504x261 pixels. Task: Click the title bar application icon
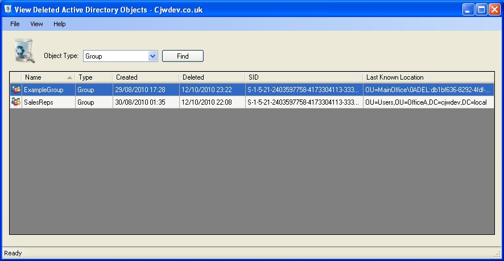tap(8, 10)
